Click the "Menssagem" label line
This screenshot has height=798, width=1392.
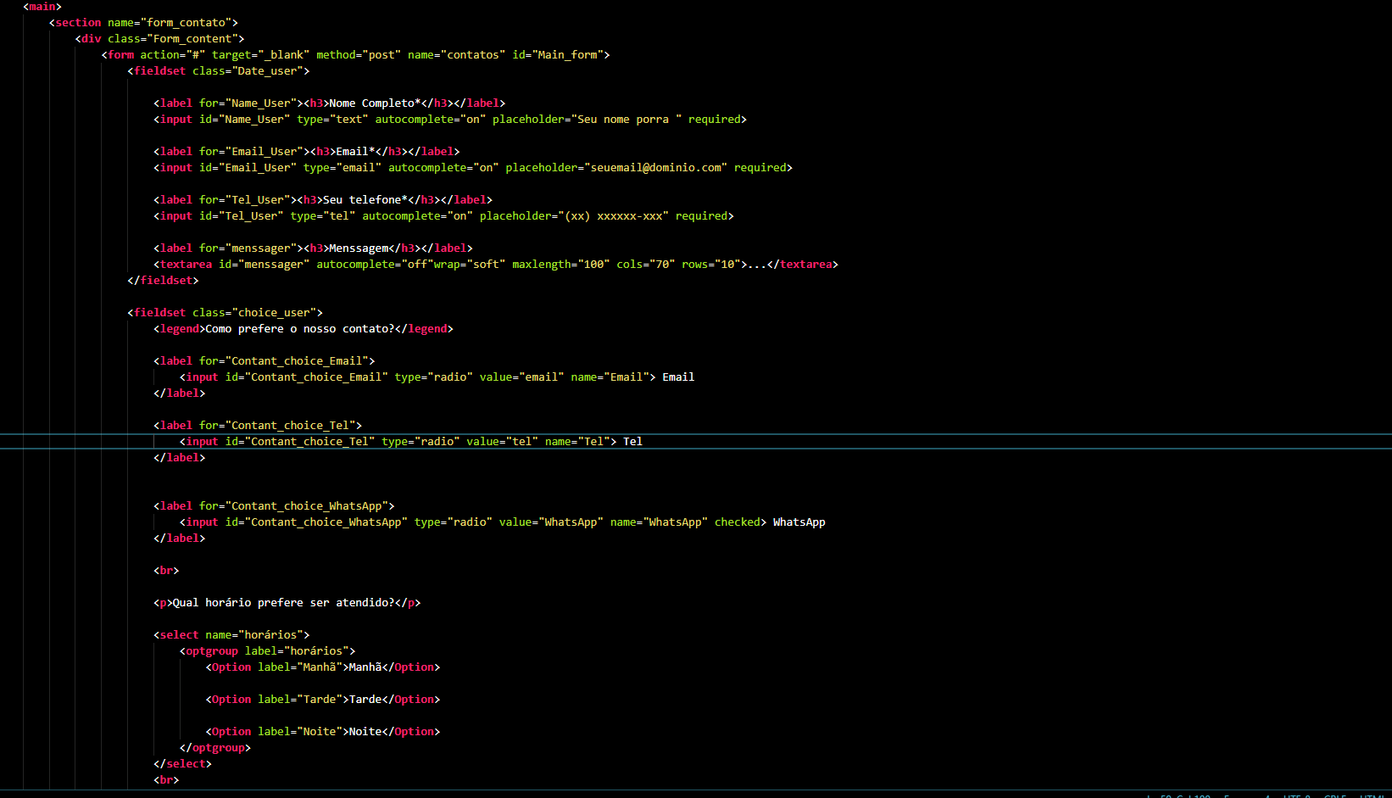[314, 248]
